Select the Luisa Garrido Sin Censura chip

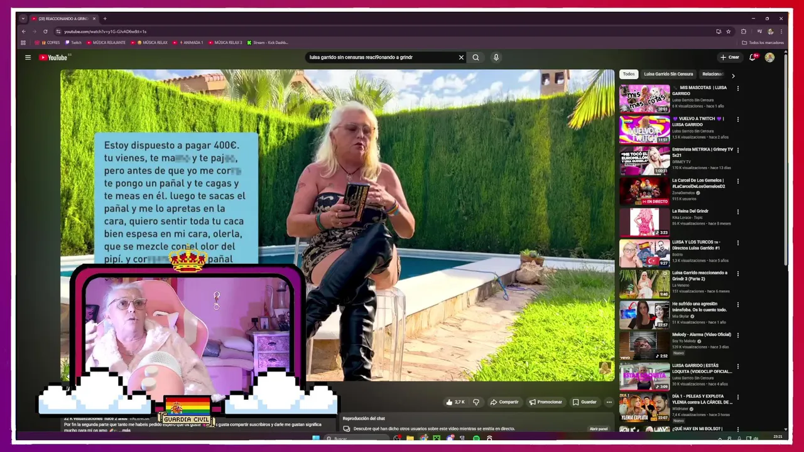click(668, 74)
